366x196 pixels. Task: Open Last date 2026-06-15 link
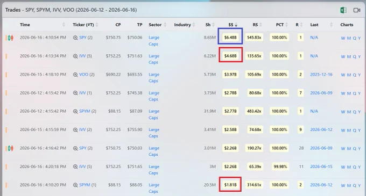pos(321,166)
